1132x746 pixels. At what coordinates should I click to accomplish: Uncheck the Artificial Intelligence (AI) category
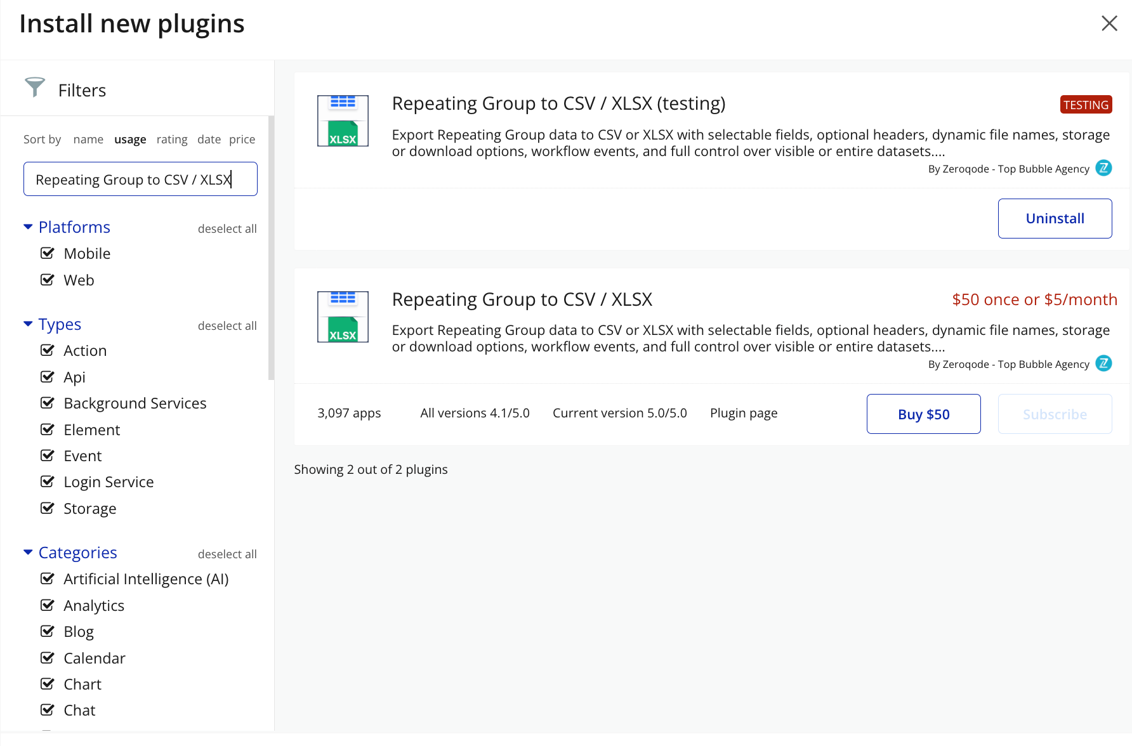tap(48, 579)
